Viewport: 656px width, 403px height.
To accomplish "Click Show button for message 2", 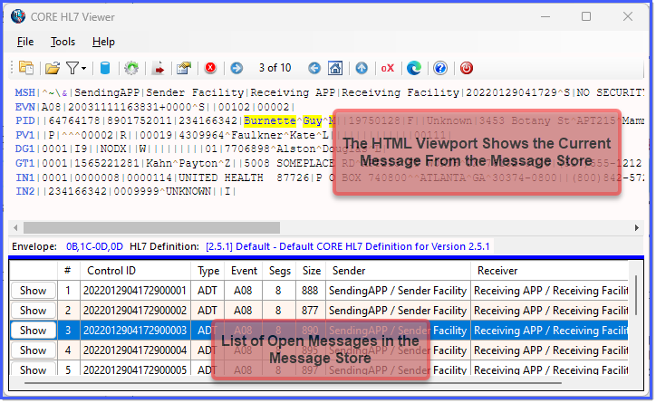I will [34, 311].
